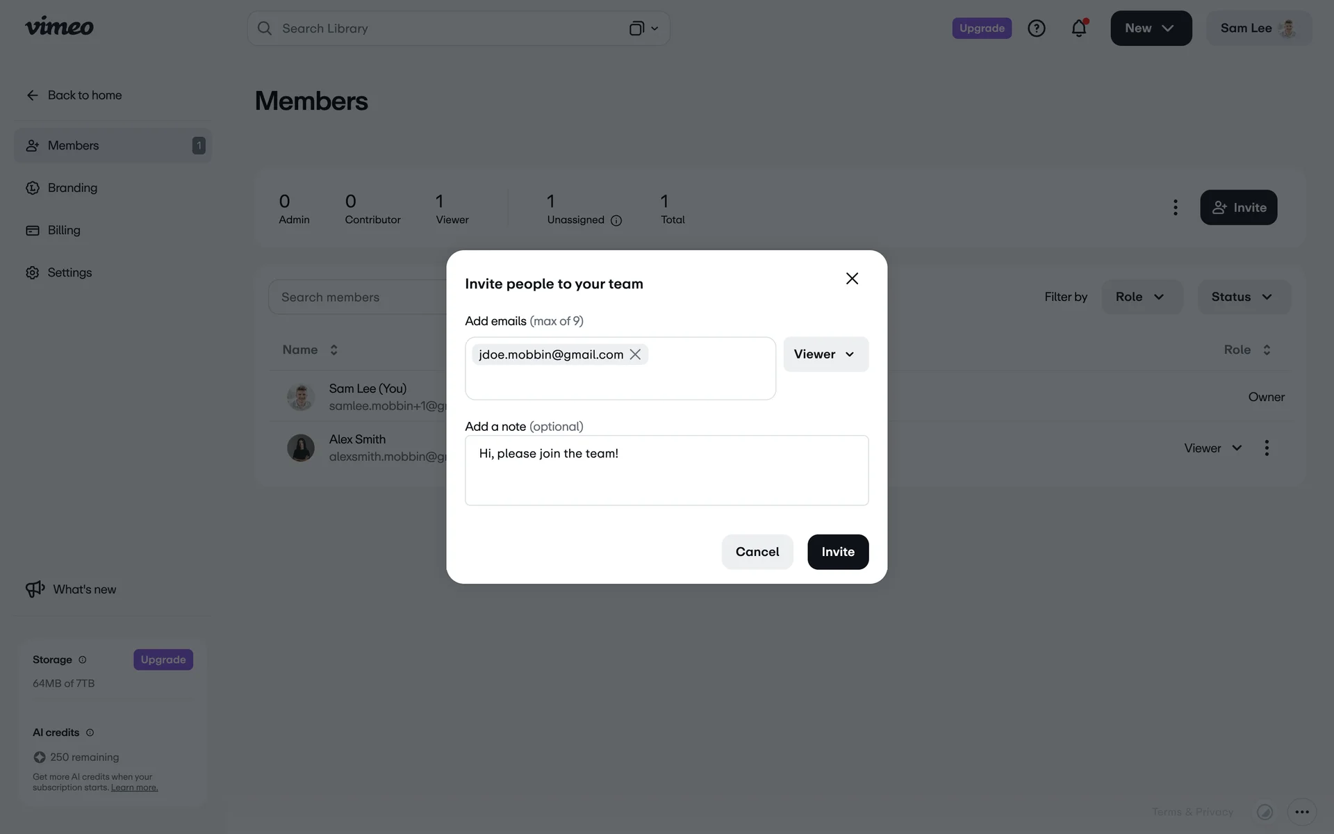Expand the Viewer role dropdown in dialog
Viewport: 1334px width, 834px height.
[x=825, y=354]
